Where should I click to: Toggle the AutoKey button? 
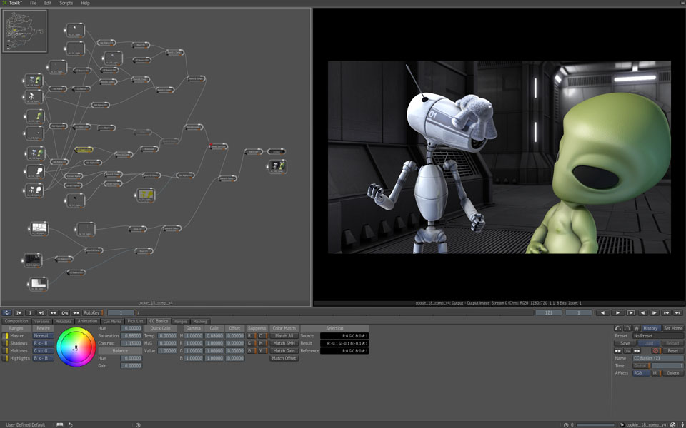(x=91, y=312)
